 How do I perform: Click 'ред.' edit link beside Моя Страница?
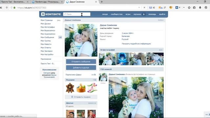click(x=59, y=20)
